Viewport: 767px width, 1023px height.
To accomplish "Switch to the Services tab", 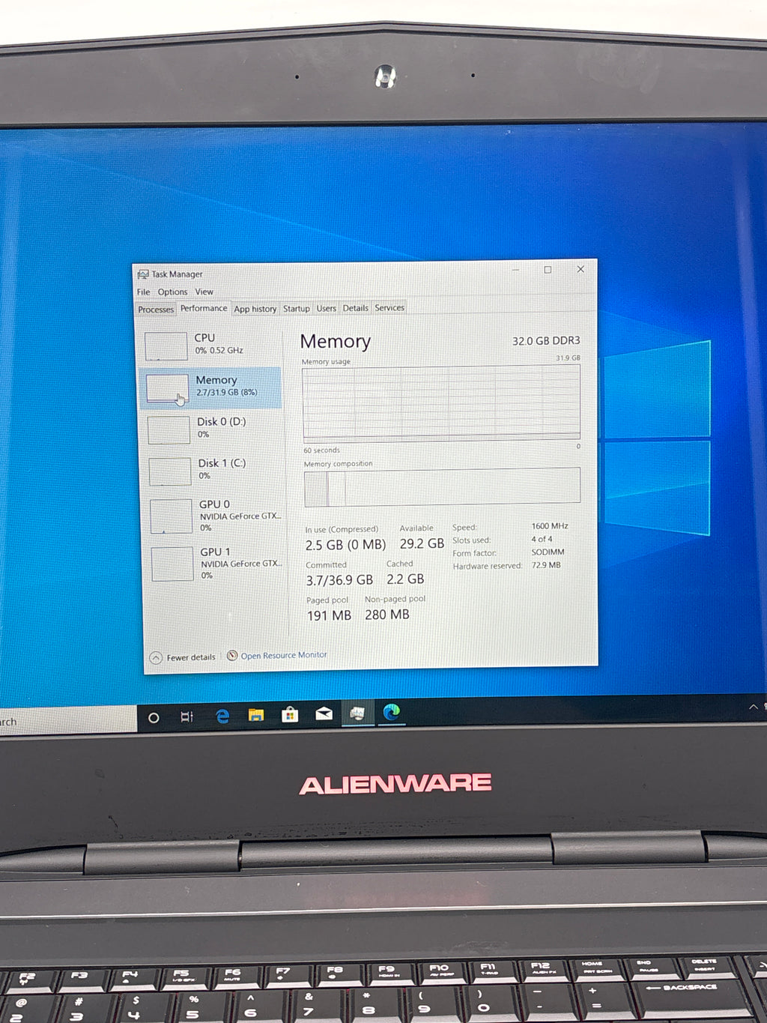I will coord(389,307).
